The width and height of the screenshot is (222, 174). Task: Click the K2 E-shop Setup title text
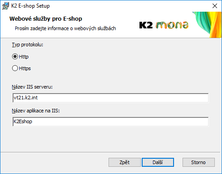[x=30, y=6]
